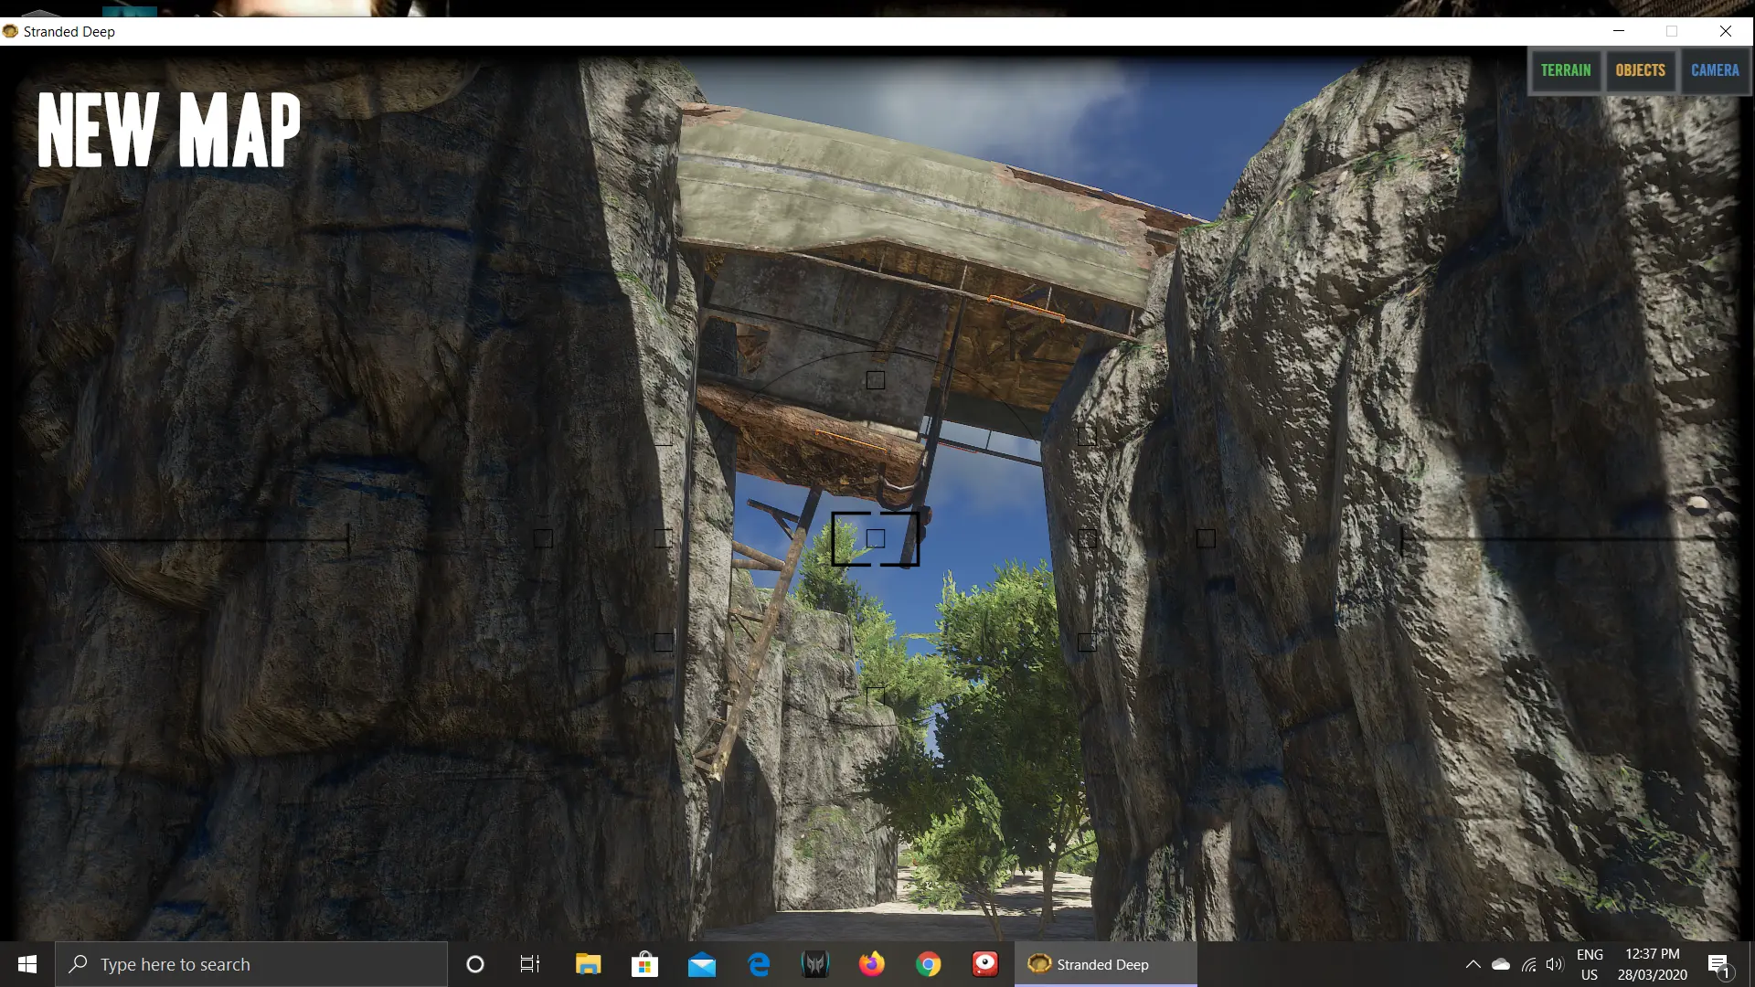Image resolution: width=1755 pixels, height=987 pixels.
Task: Open the Wi-Fi network tray icon
Action: coord(1528,964)
